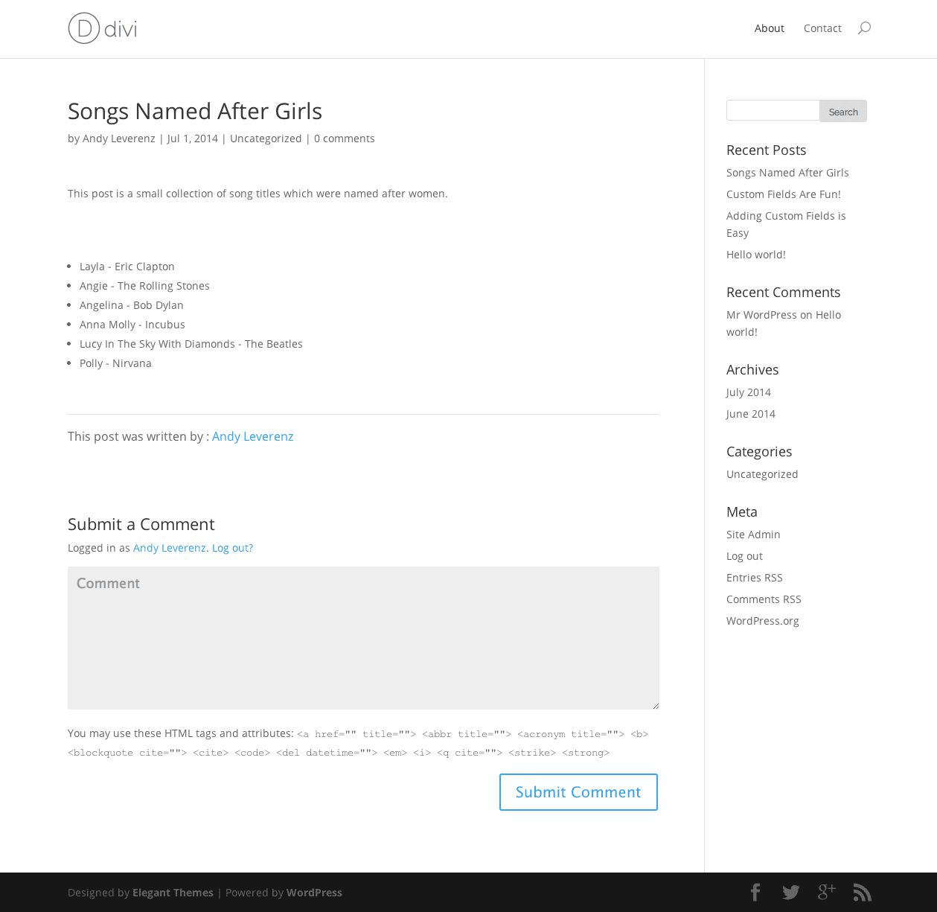Focus the sidebar search input field
The width and height of the screenshot is (937, 912).
[773, 110]
